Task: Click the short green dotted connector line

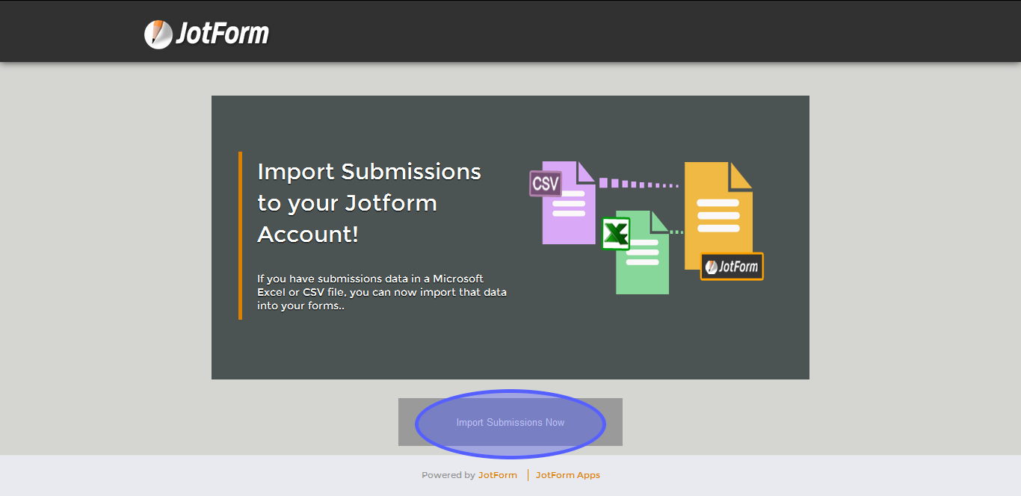Action: coord(676,232)
